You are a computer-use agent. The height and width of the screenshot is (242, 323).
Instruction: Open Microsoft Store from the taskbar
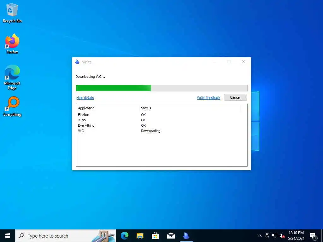pyautogui.click(x=155, y=236)
